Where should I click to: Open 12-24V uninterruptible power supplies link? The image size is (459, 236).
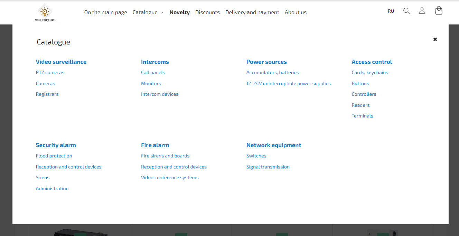288,83
